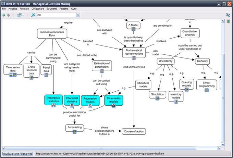
Task: Open cmap link icon under Regression models
Action: (90, 106)
